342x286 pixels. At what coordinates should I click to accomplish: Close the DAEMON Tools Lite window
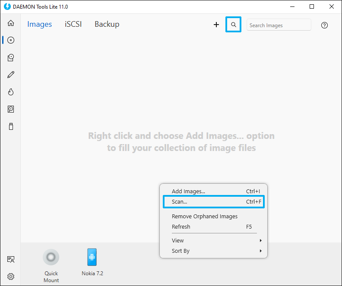[332, 7]
